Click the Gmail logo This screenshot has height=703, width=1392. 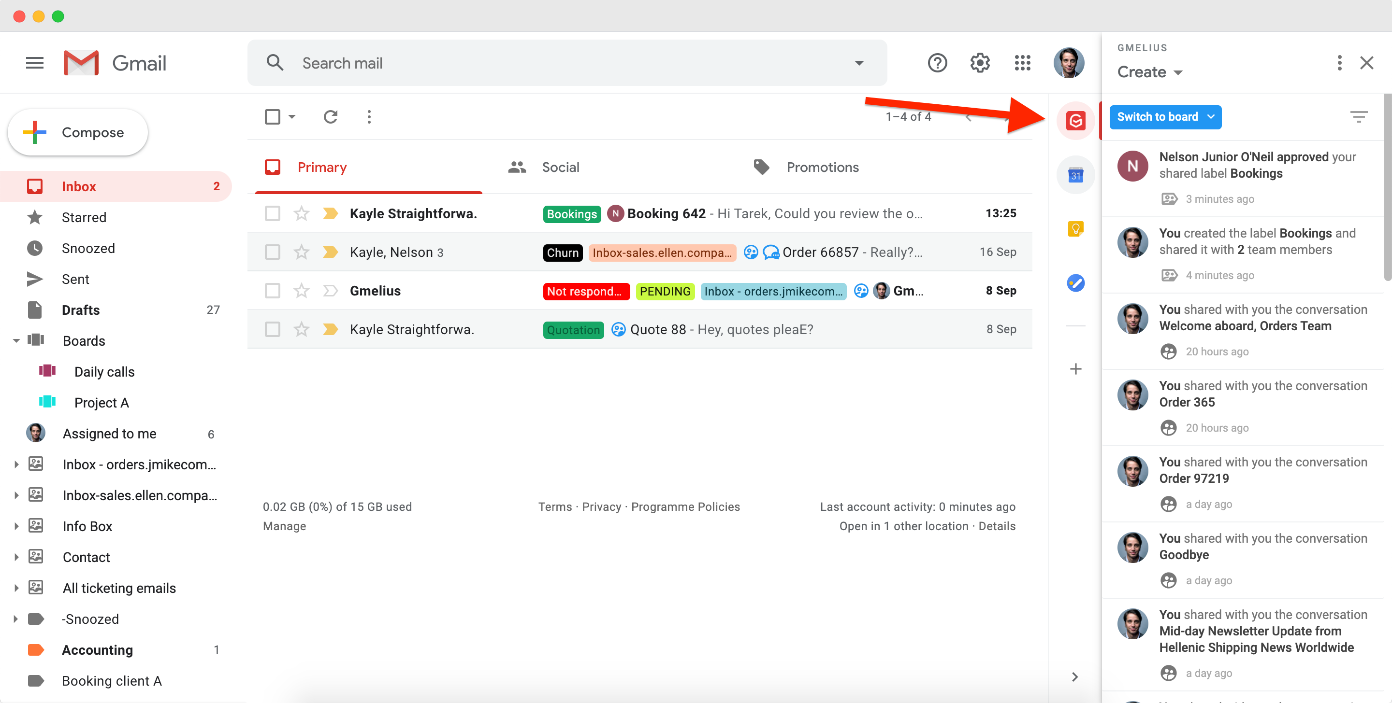coord(115,63)
